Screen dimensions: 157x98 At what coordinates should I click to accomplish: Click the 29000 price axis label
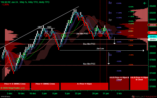pyautogui.click(x=152, y=19)
